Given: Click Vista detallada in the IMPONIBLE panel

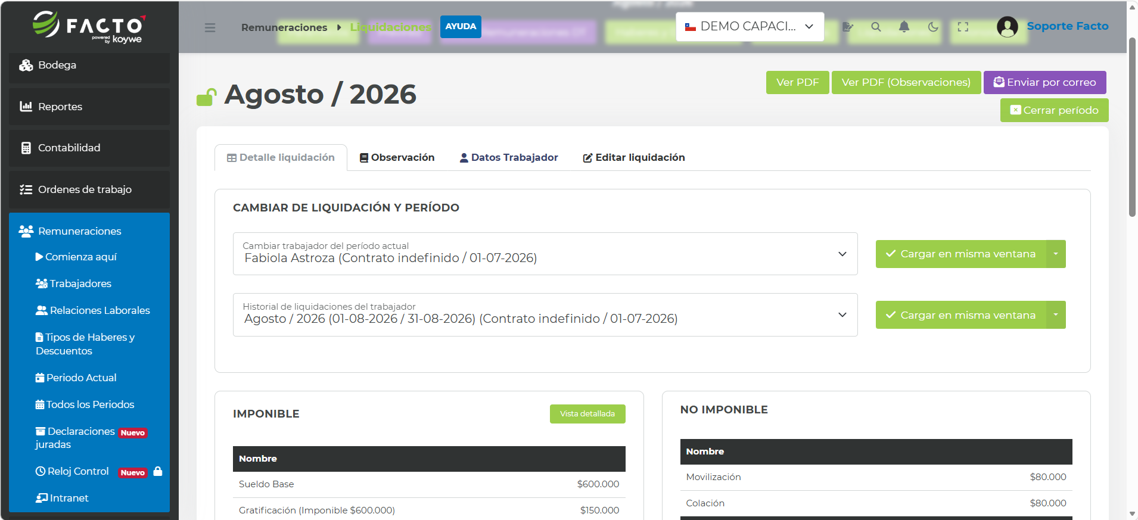Looking at the screenshot, I should click(587, 414).
